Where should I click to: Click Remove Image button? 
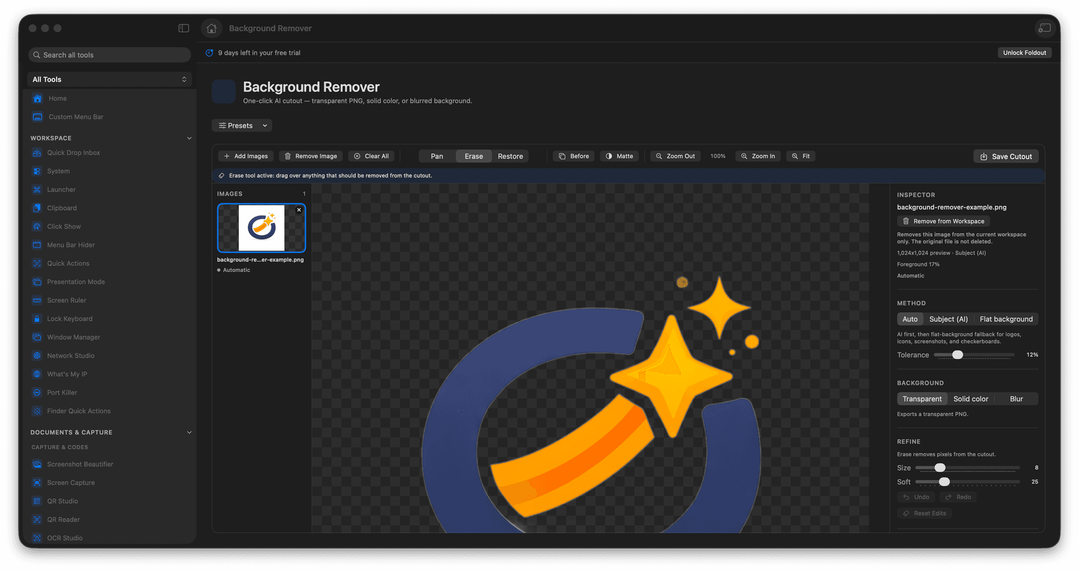311,156
